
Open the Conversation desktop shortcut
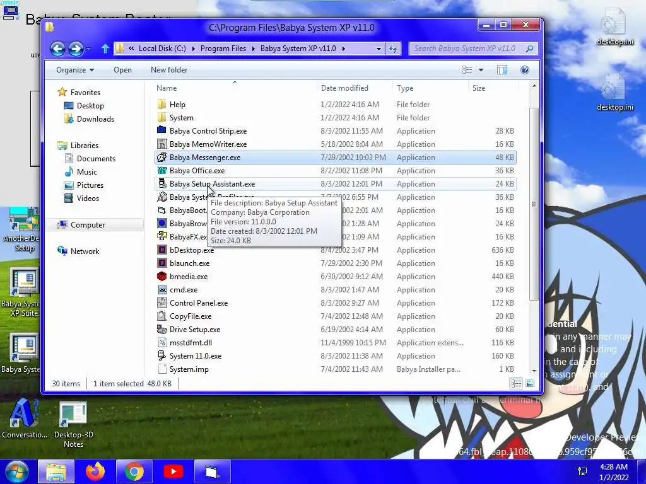click(25, 418)
